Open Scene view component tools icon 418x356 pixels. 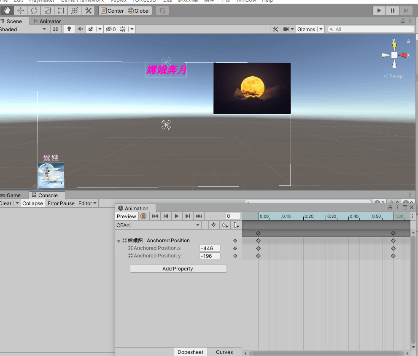(x=275, y=29)
